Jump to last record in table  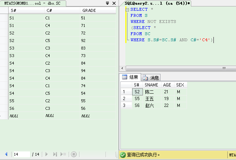pos(55,154)
